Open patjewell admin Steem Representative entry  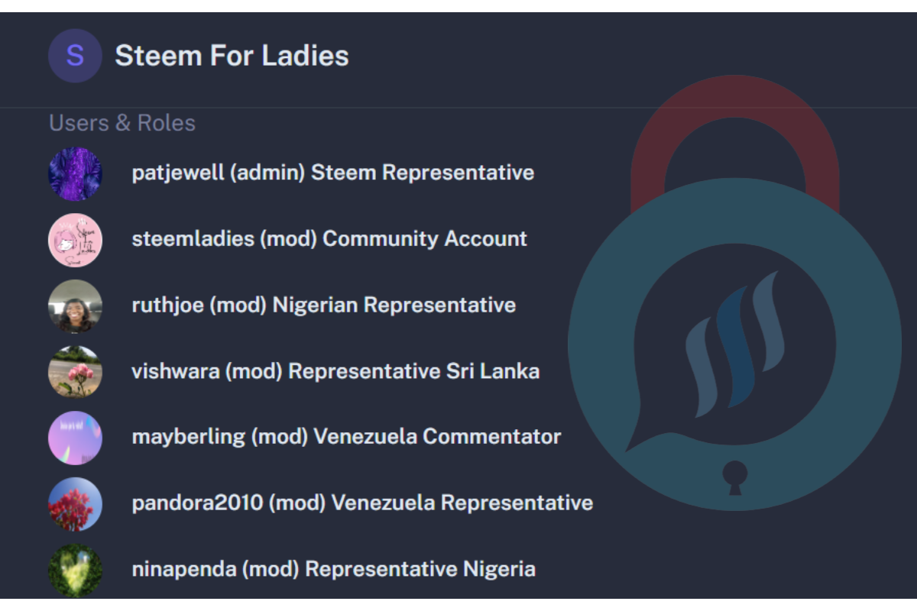point(332,173)
